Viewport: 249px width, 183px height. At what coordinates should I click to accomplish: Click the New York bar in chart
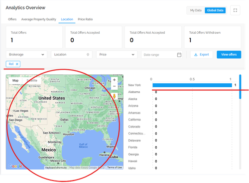point(192,85)
